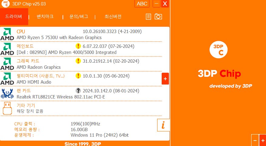266x146 pixels.
Task: Click the AMD logo beside 메인보드
Action: [x=7, y=49]
